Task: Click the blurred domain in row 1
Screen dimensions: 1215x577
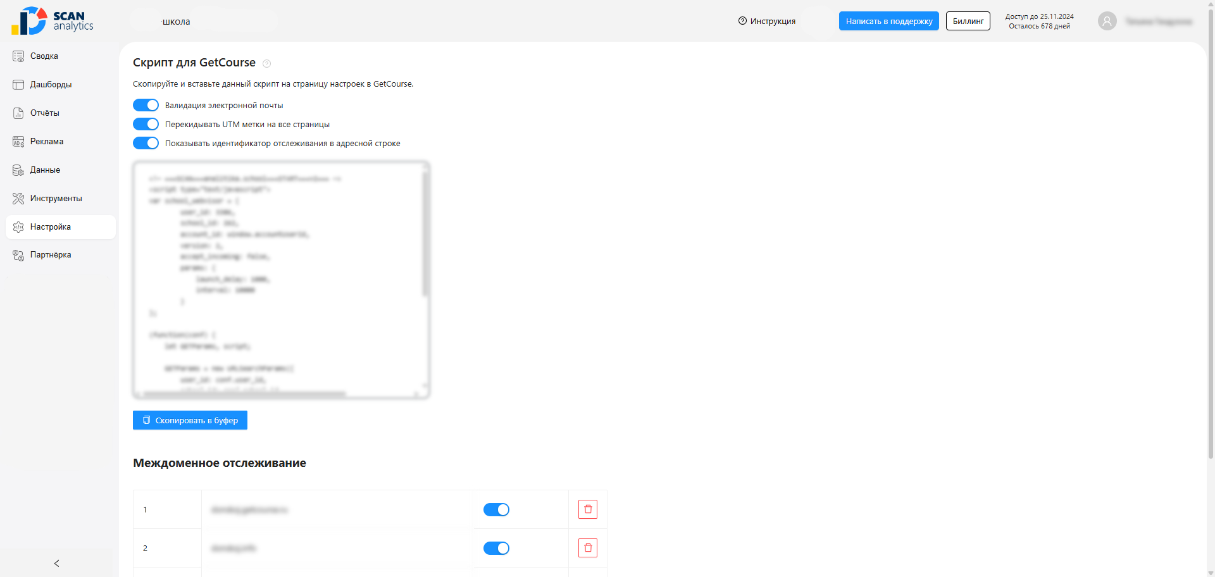Action: click(249, 509)
